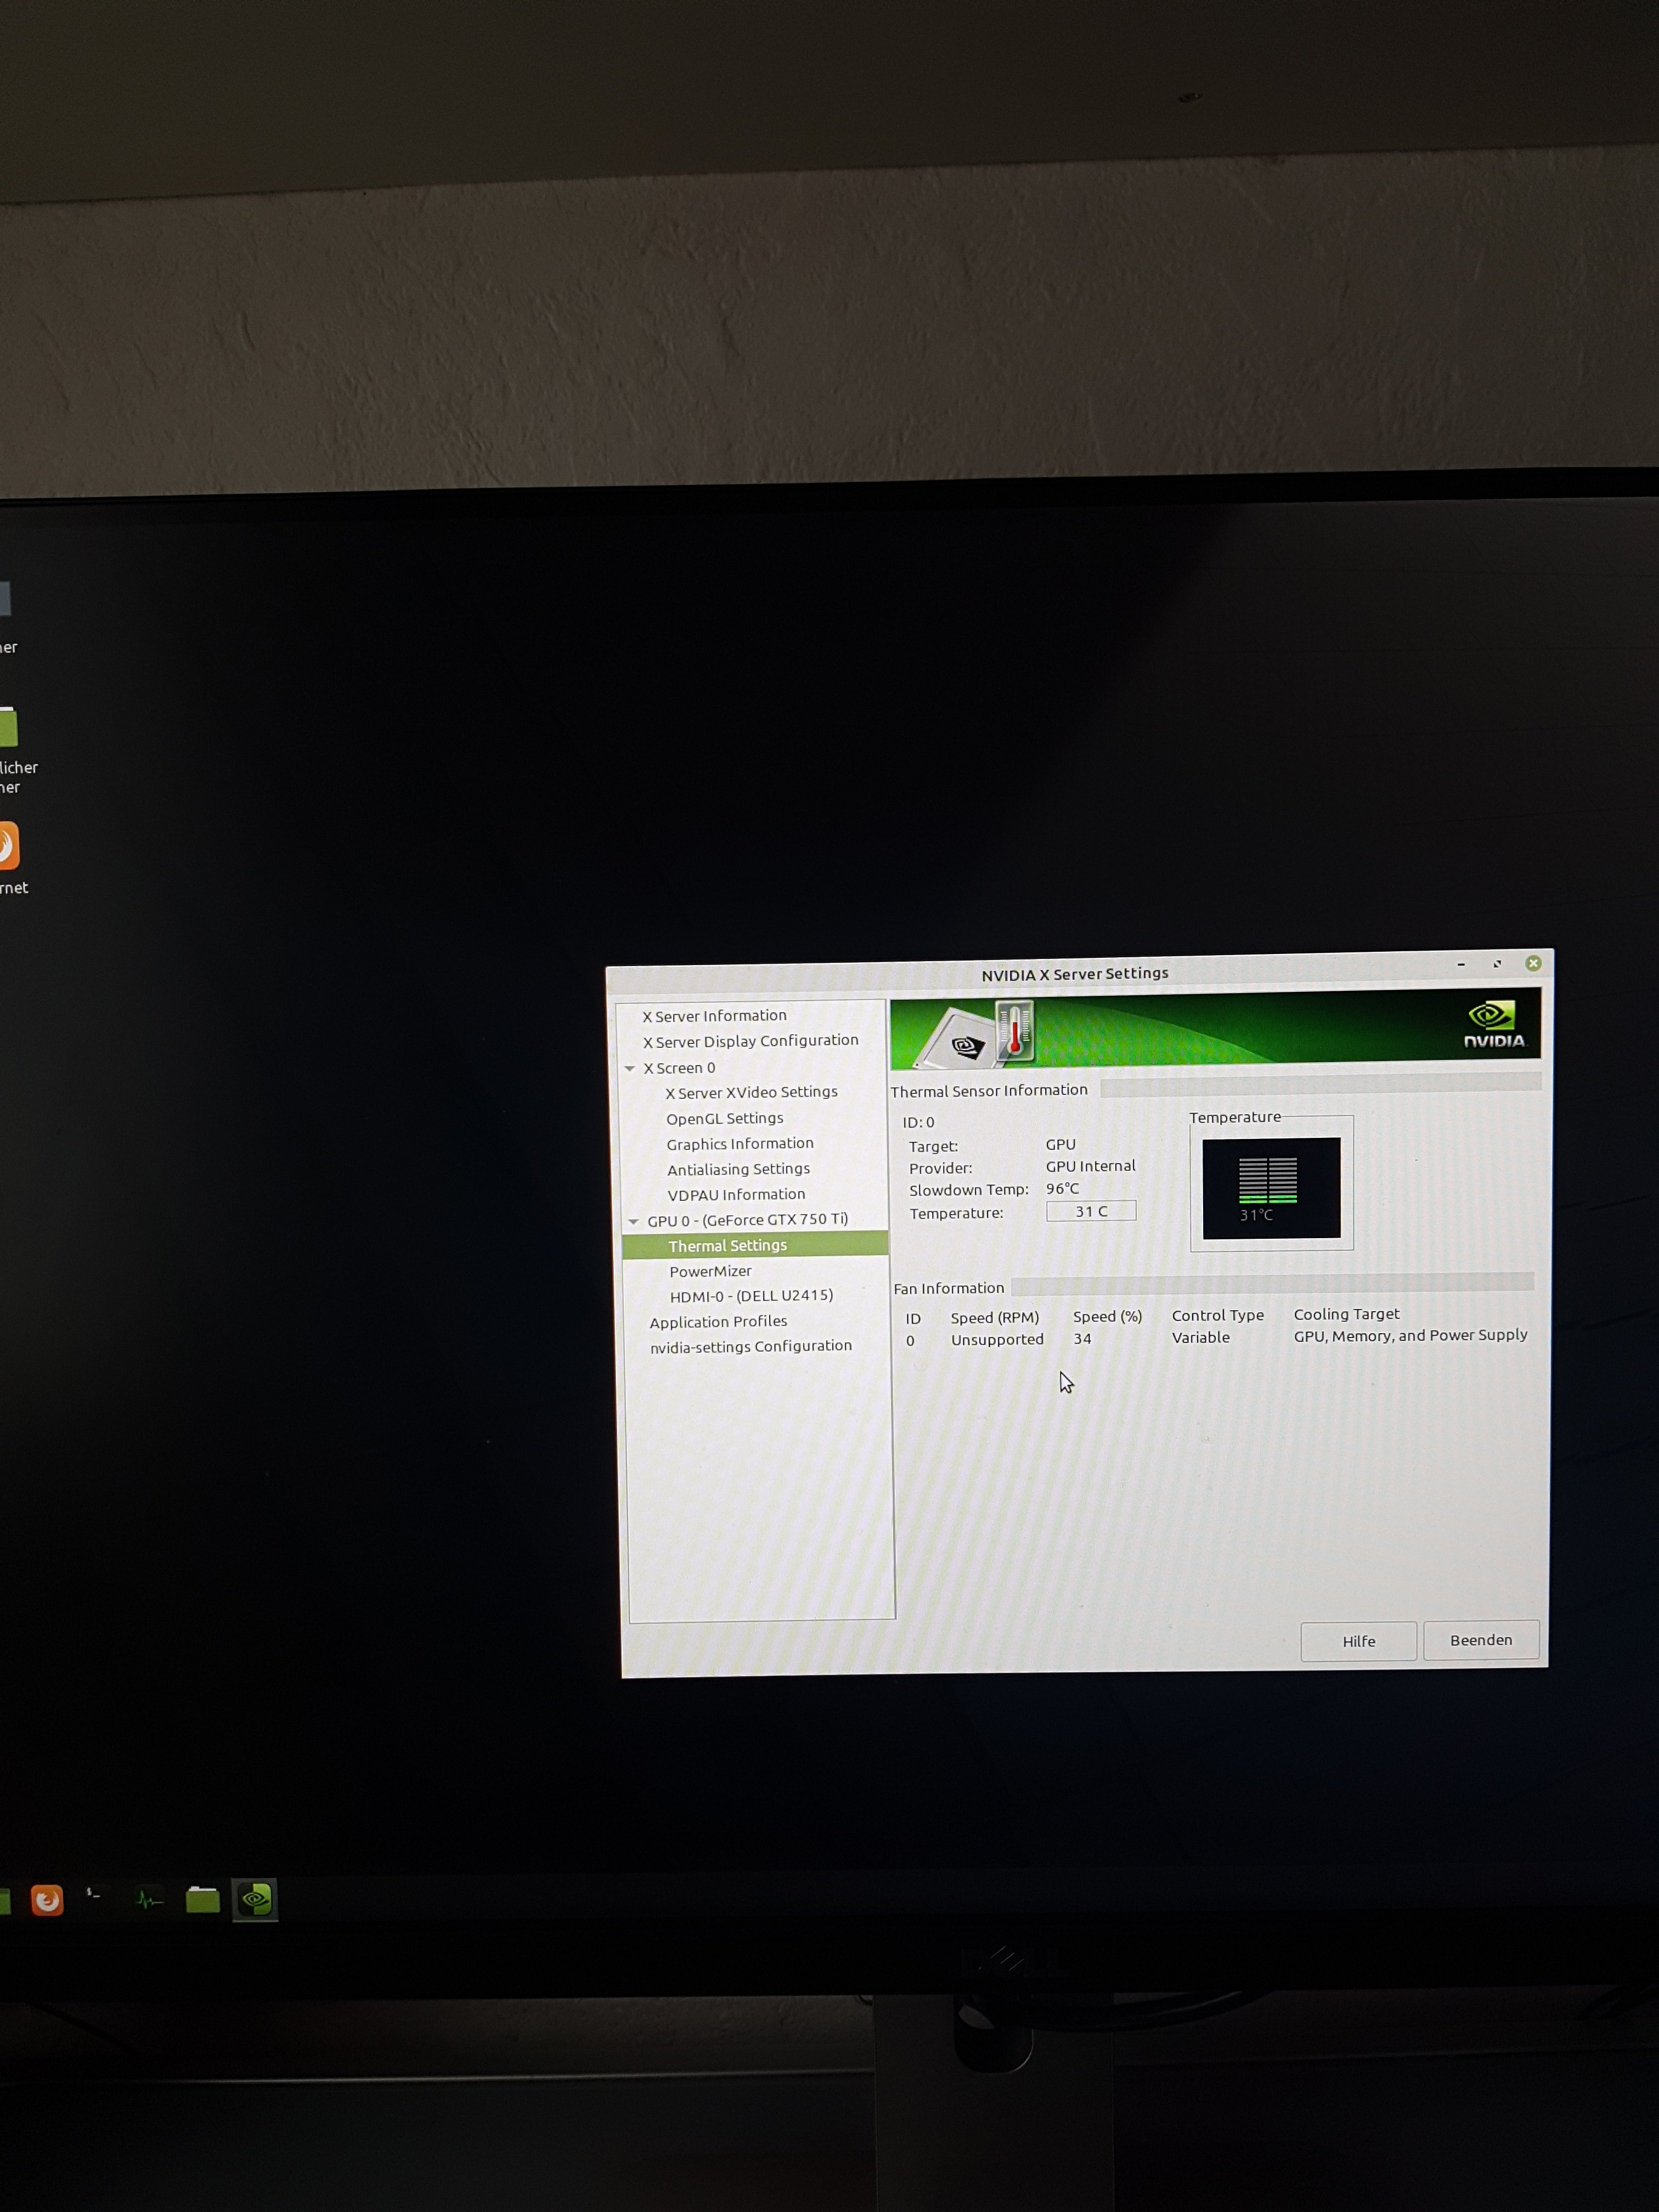1659x2212 pixels.
Task: Collapse the GPU 0 GeForce GTX 750 Ti node
Action: click(x=633, y=1221)
